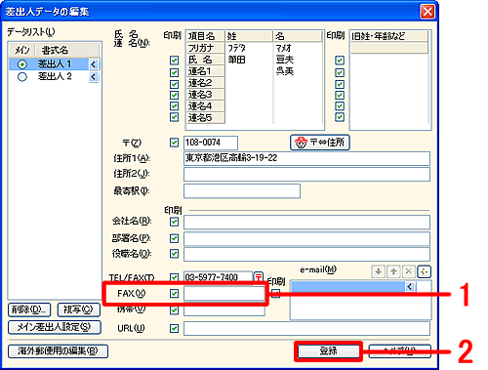Click 複写(C) button
This screenshot has height=370, width=488.
tap(78, 309)
